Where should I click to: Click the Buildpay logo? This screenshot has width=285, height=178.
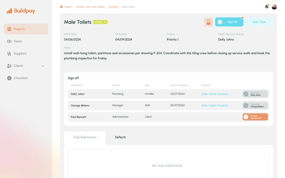21,11
